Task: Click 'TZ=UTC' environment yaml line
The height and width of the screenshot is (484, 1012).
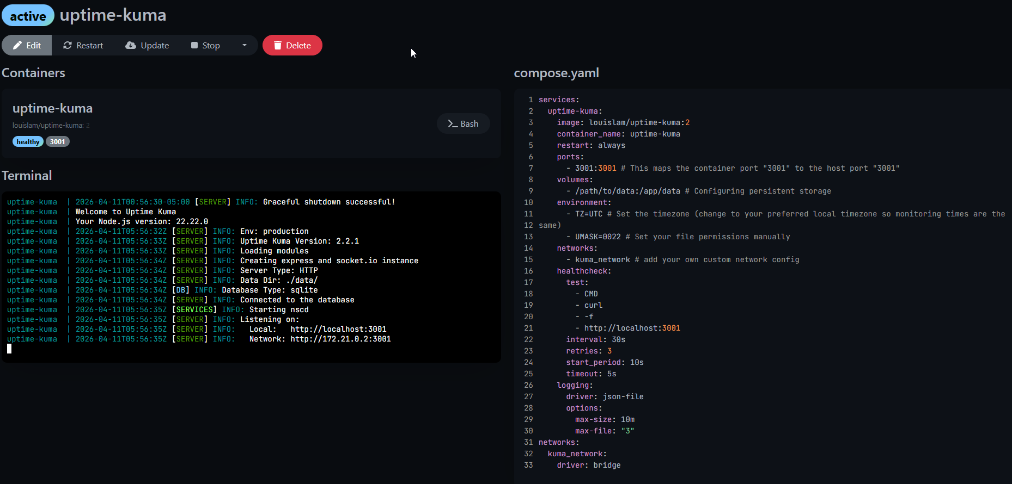Action: point(785,214)
